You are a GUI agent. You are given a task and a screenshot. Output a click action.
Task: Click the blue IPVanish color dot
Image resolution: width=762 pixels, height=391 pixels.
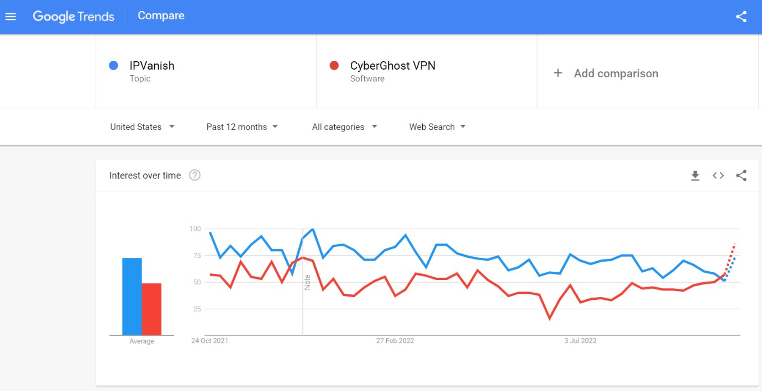point(114,66)
